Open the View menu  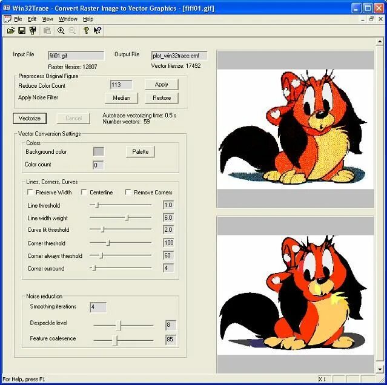pyautogui.click(x=47, y=19)
